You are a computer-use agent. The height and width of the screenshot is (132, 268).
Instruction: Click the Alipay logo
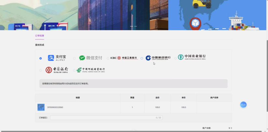(x=57, y=58)
